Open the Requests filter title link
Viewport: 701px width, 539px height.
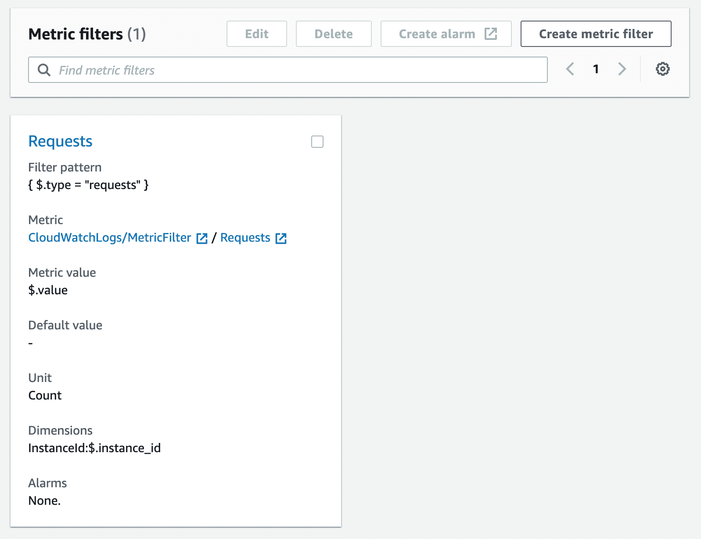60,141
